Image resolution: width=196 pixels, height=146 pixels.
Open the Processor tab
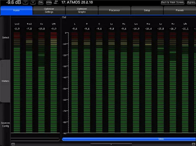tap(114, 10)
